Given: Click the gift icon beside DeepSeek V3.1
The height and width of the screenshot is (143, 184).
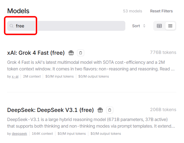Looking at the screenshot, I should click(x=100, y=110).
